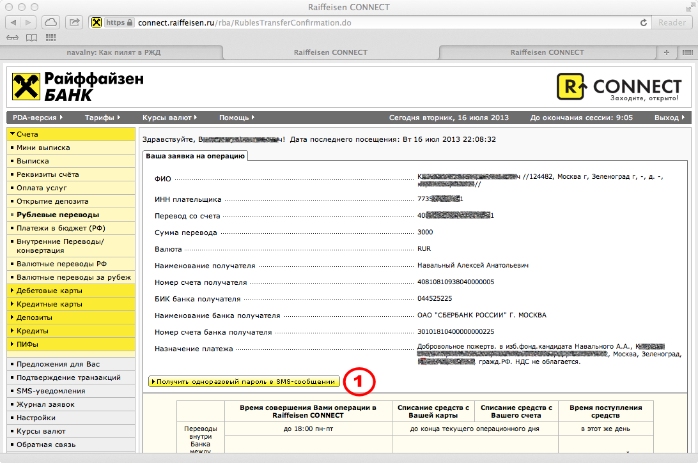Open the iCloud Tabs cloud icon

tap(50, 22)
